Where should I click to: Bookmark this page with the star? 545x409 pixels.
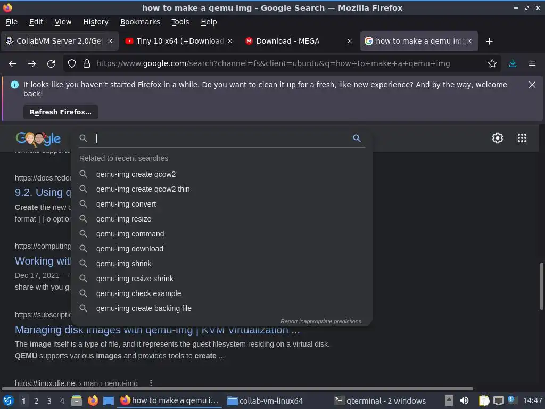coord(492,63)
